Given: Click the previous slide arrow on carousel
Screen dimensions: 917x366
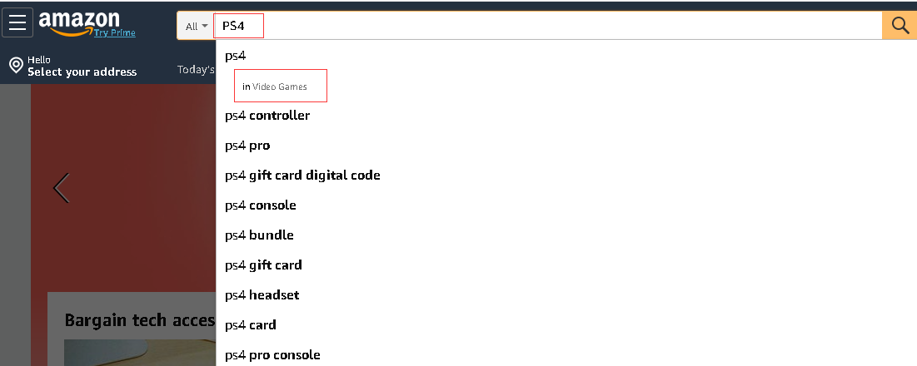Looking at the screenshot, I should [x=62, y=188].
